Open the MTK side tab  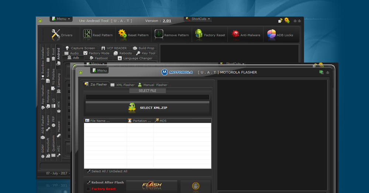59,107
